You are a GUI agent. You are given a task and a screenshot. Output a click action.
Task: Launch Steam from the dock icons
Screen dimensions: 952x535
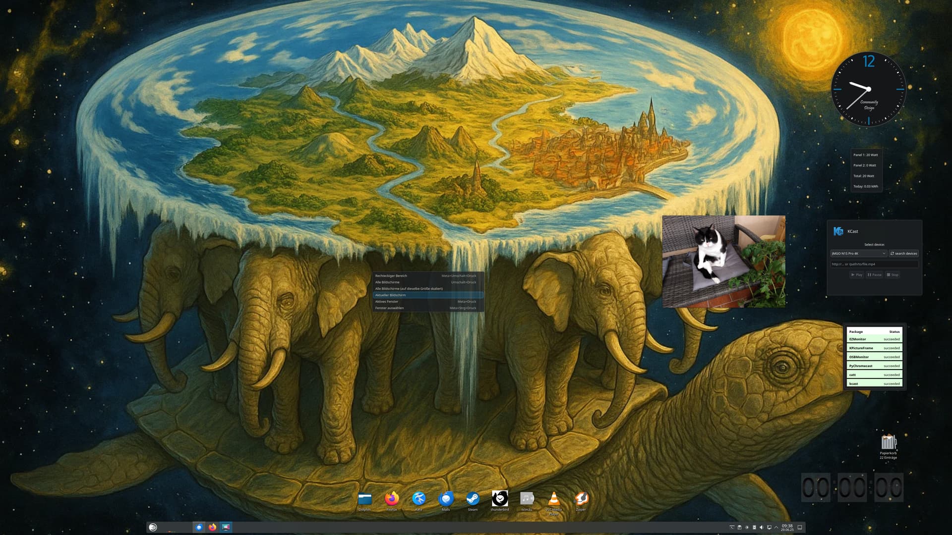point(473,499)
